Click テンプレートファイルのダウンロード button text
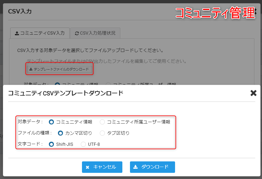 coord(61,70)
